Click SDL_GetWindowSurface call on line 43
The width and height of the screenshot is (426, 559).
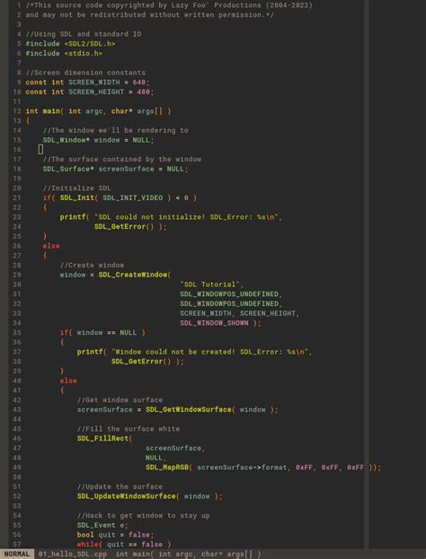click(191, 409)
